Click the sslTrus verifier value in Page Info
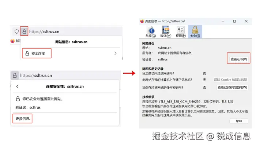 163,59
